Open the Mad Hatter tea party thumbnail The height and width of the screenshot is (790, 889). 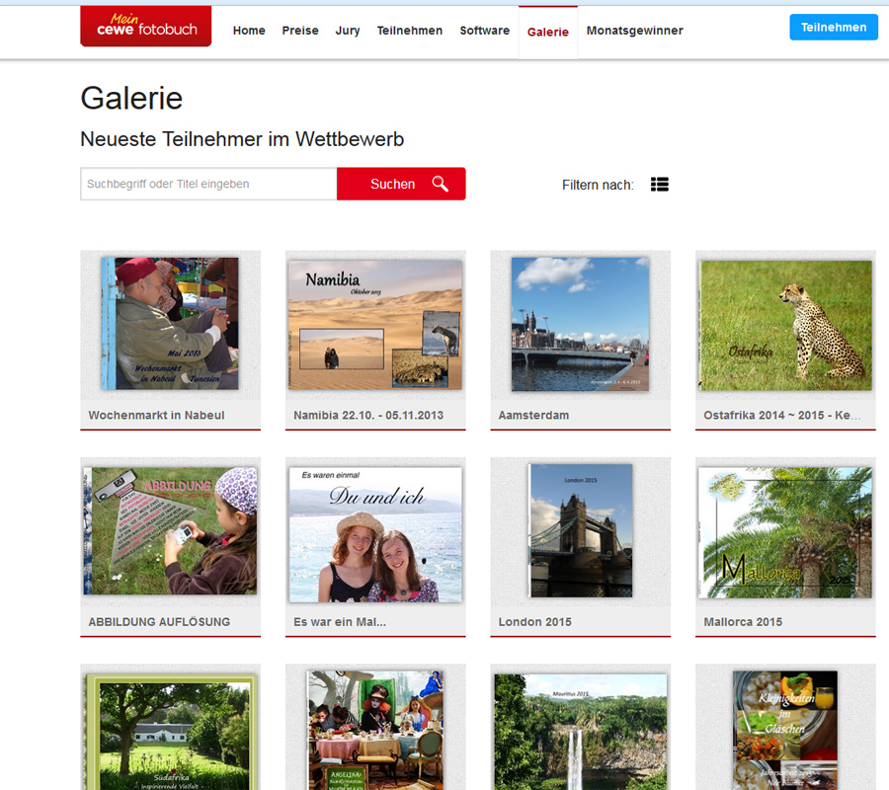375,731
